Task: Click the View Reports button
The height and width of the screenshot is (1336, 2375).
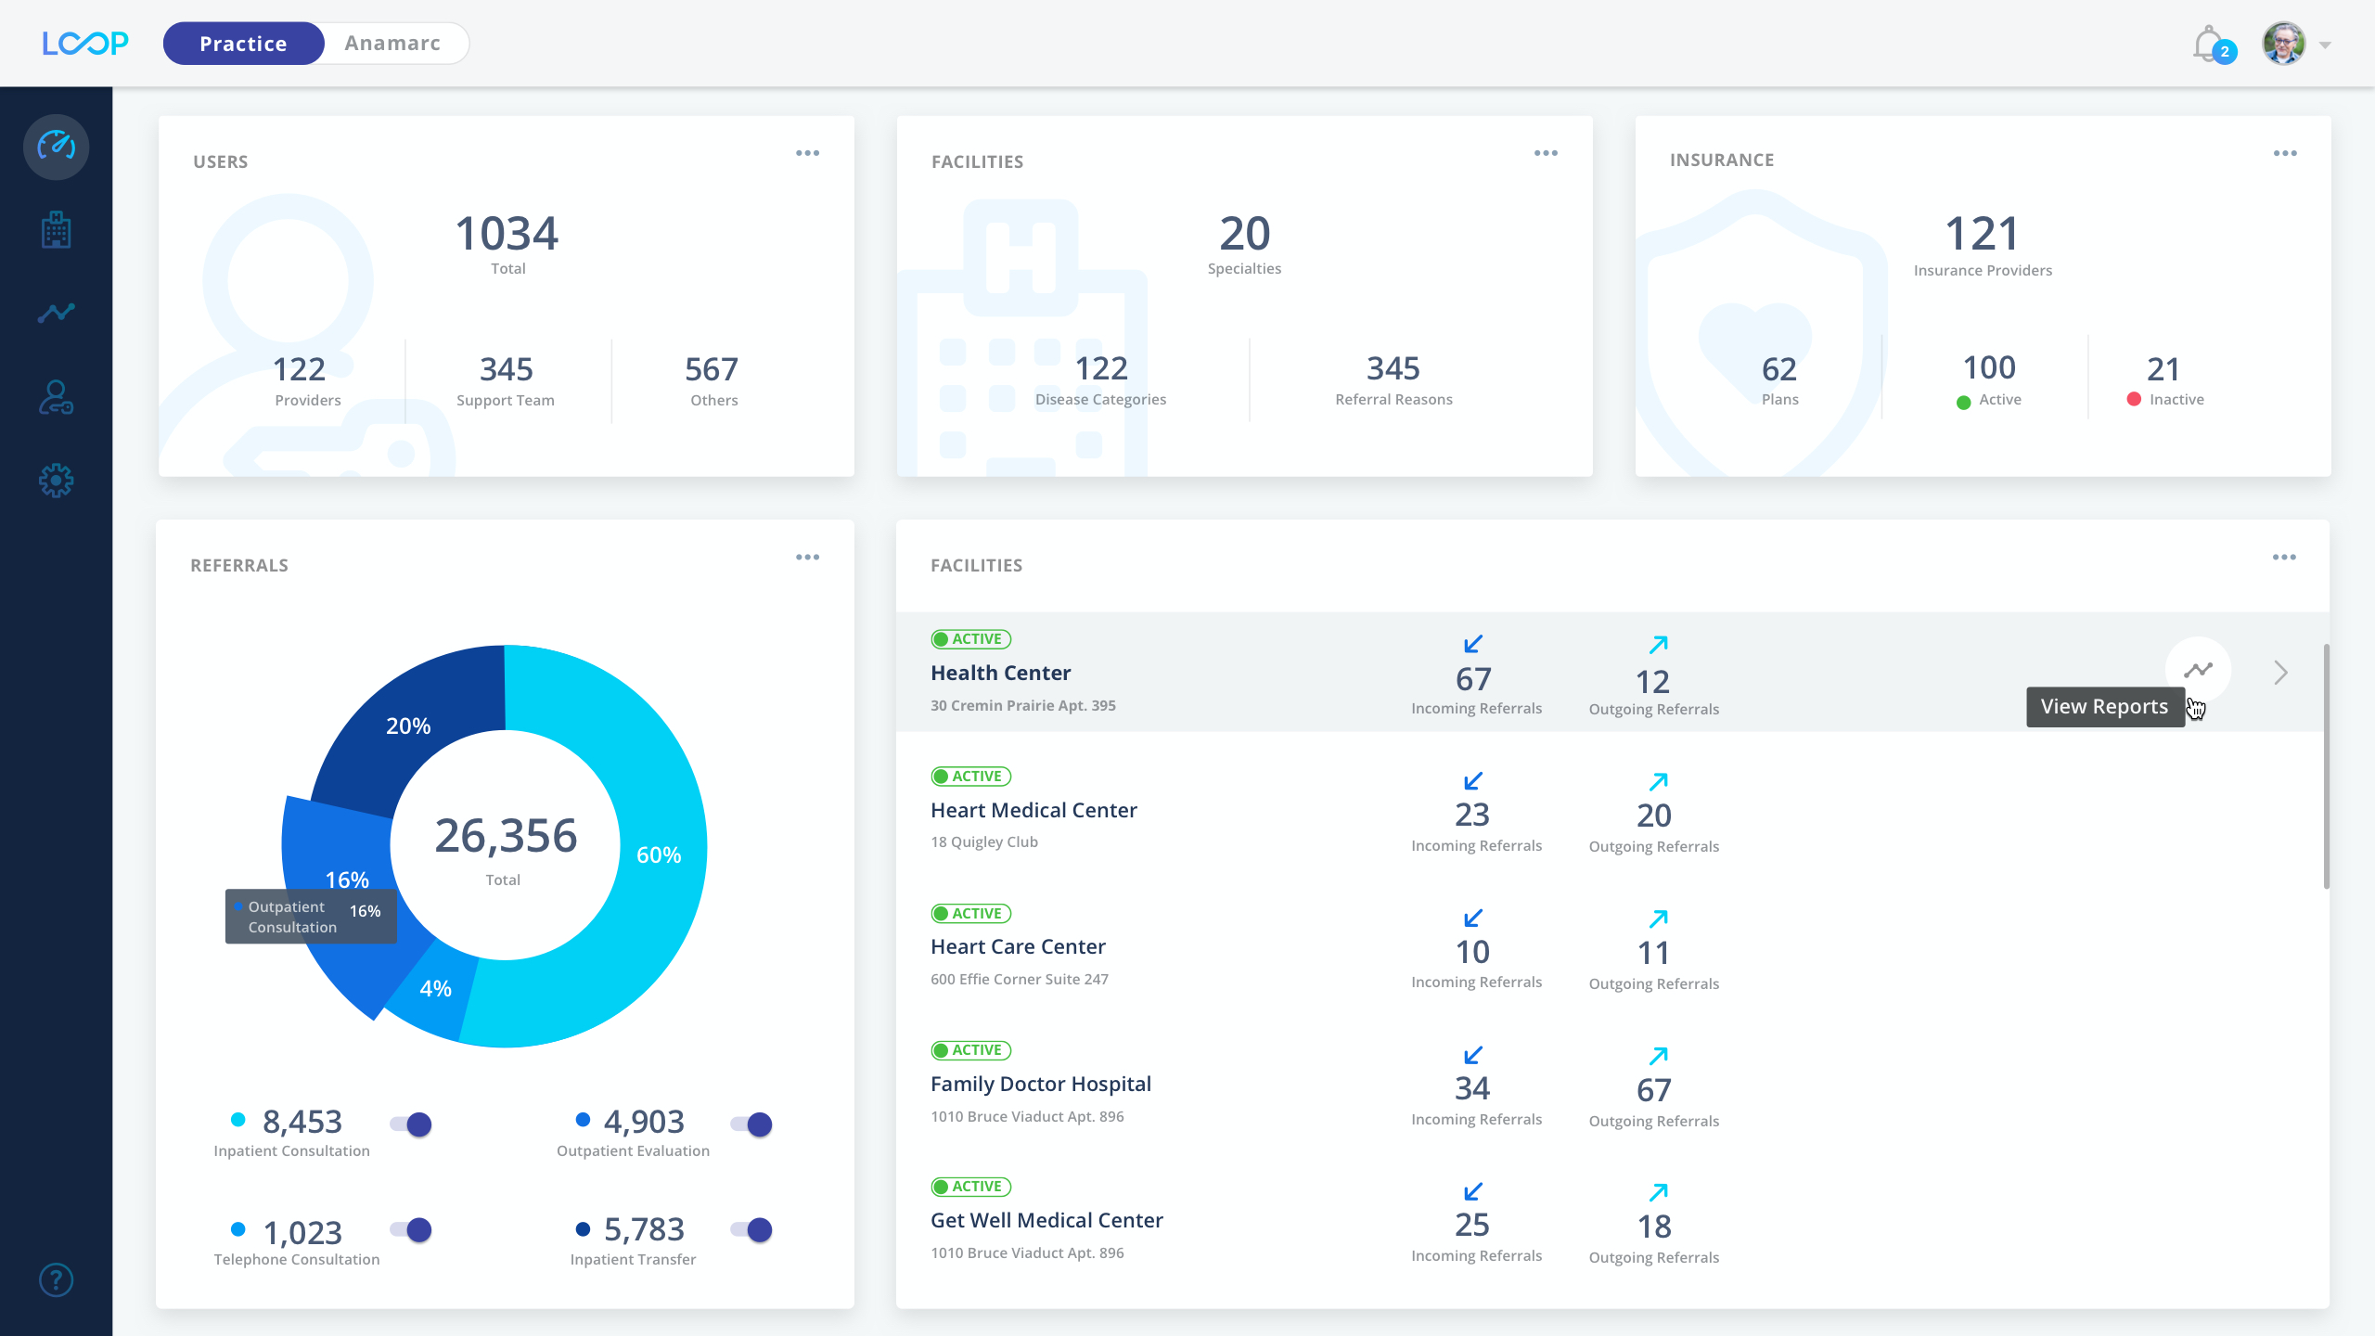Action: [x=2105, y=706]
